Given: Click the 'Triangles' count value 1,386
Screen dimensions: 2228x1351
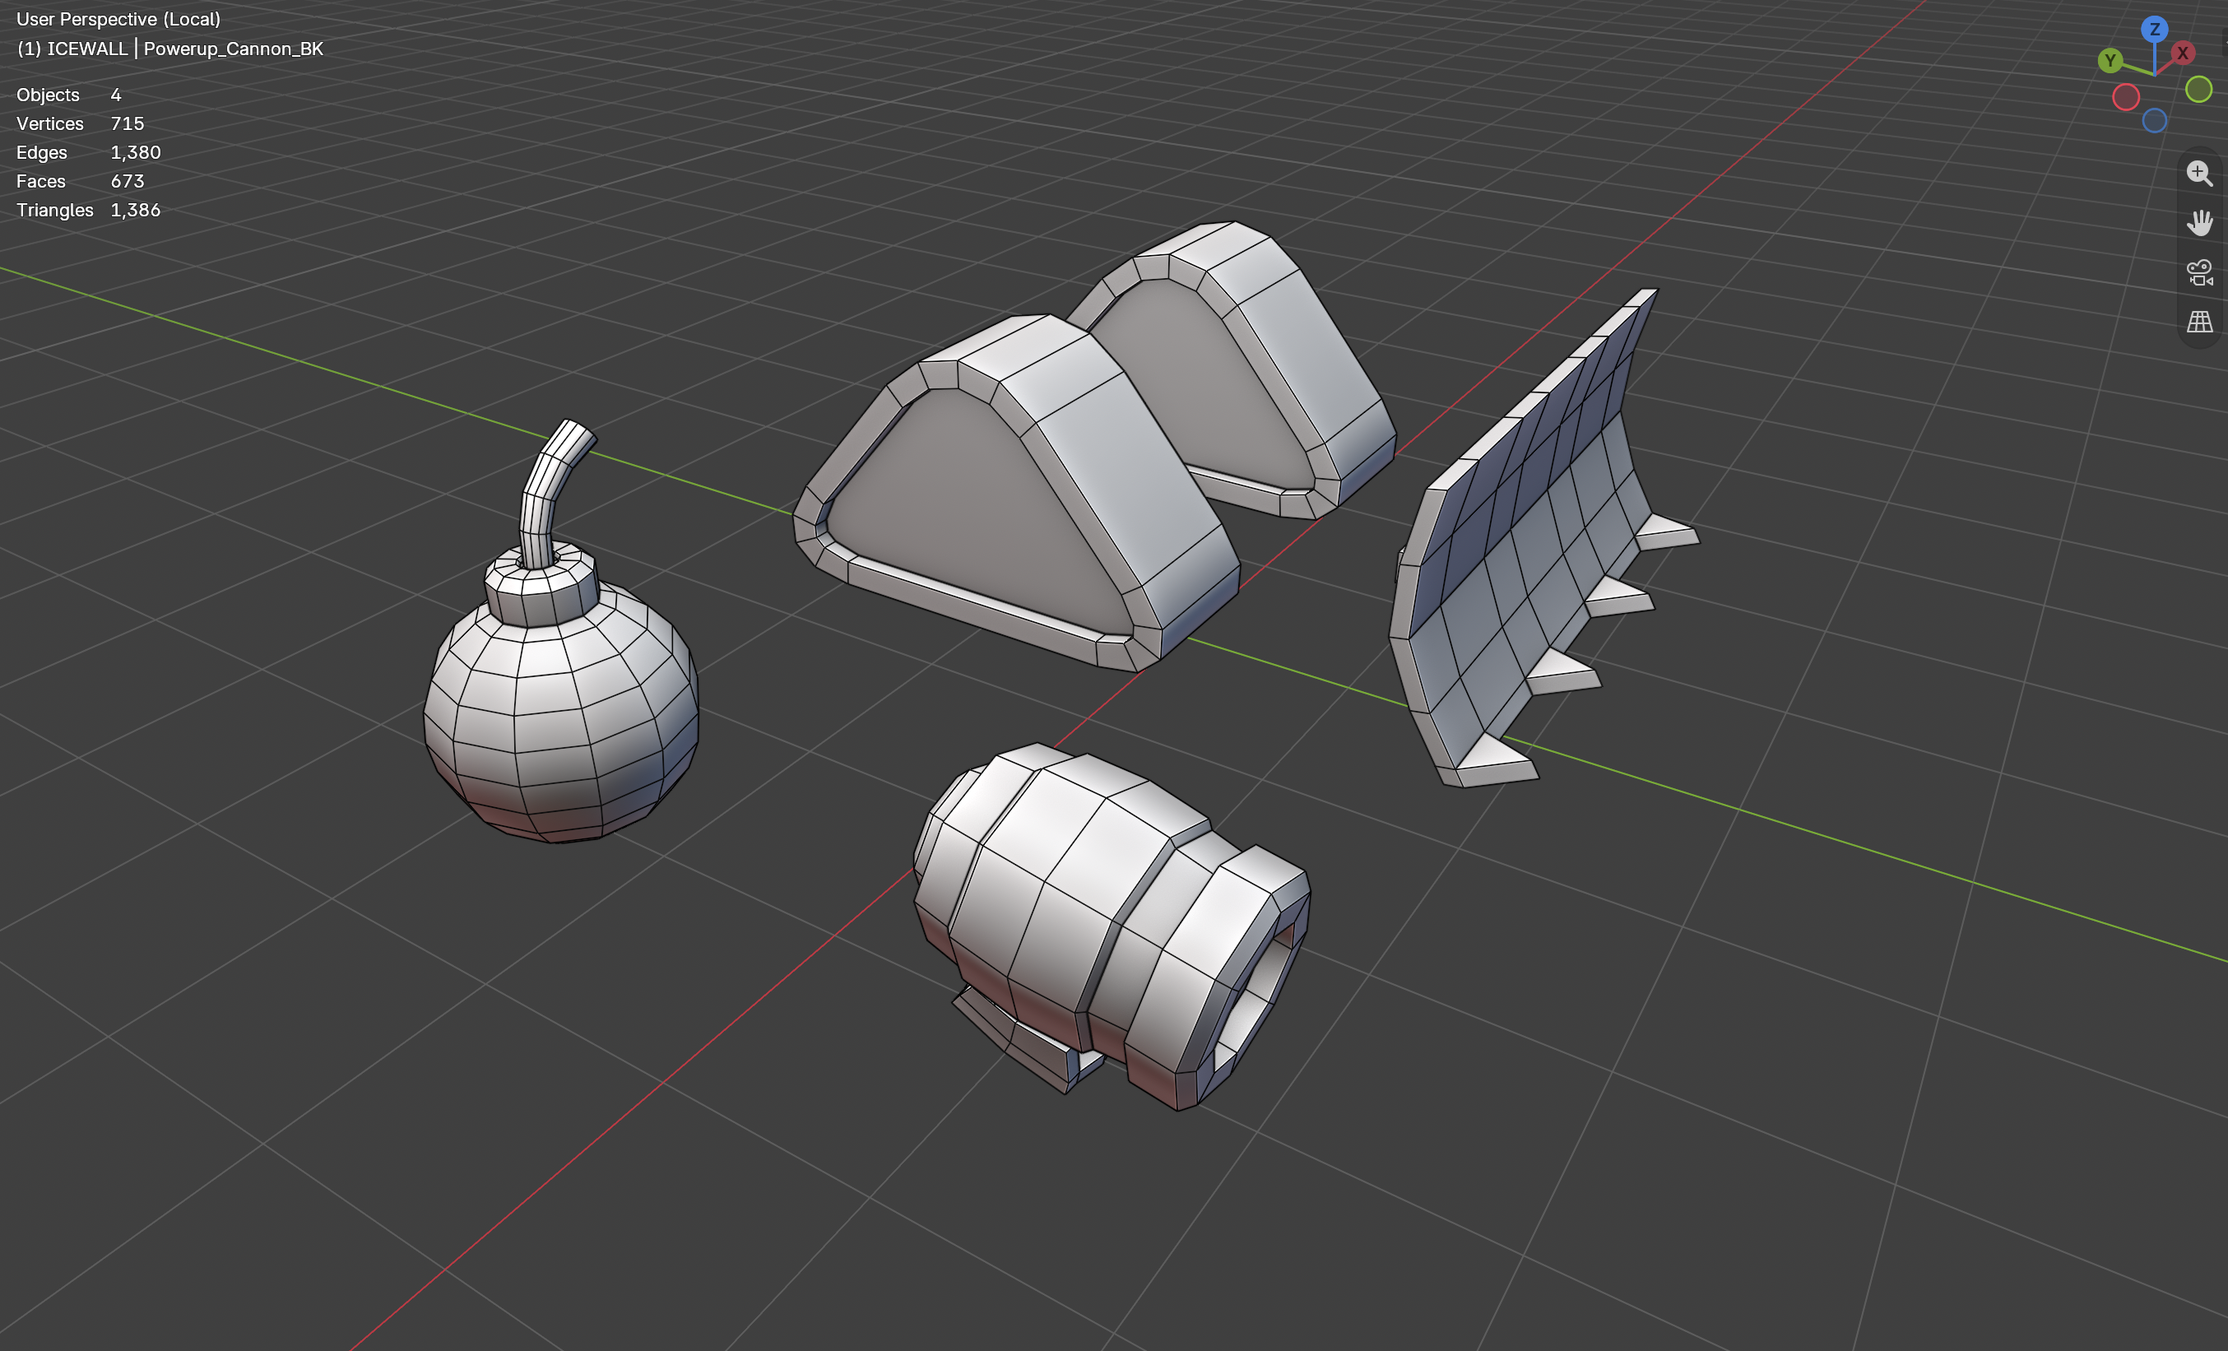Looking at the screenshot, I should pyautogui.click(x=136, y=210).
